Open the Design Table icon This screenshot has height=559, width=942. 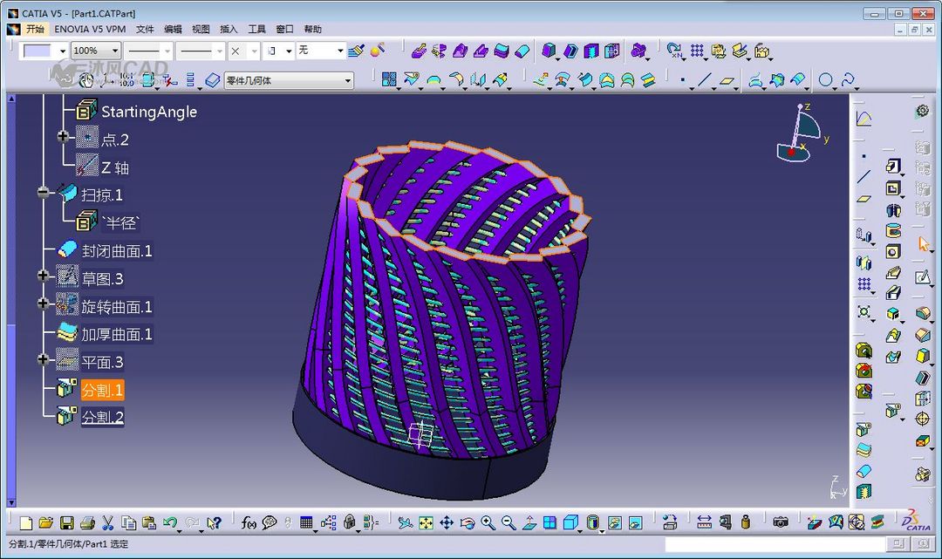tap(306, 523)
